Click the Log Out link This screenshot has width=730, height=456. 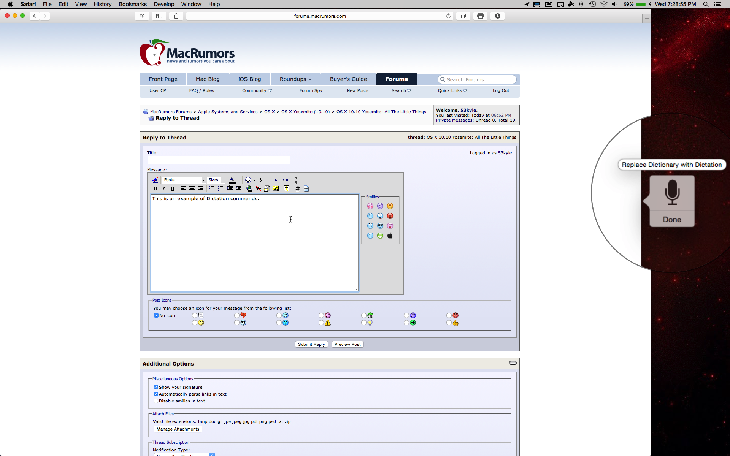click(501, 90)
